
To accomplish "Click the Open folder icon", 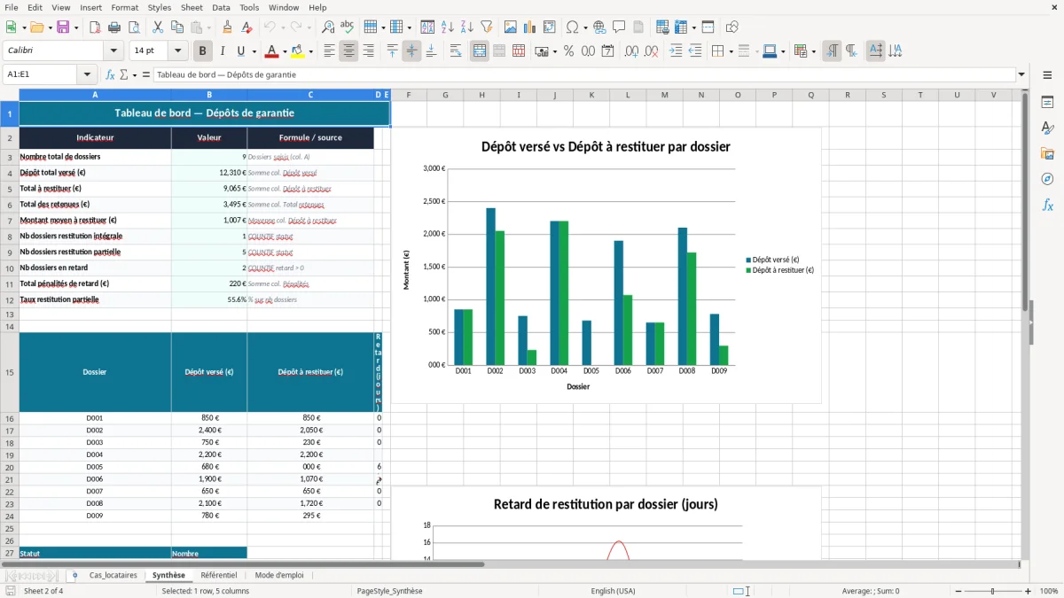I will pos(35,27).
